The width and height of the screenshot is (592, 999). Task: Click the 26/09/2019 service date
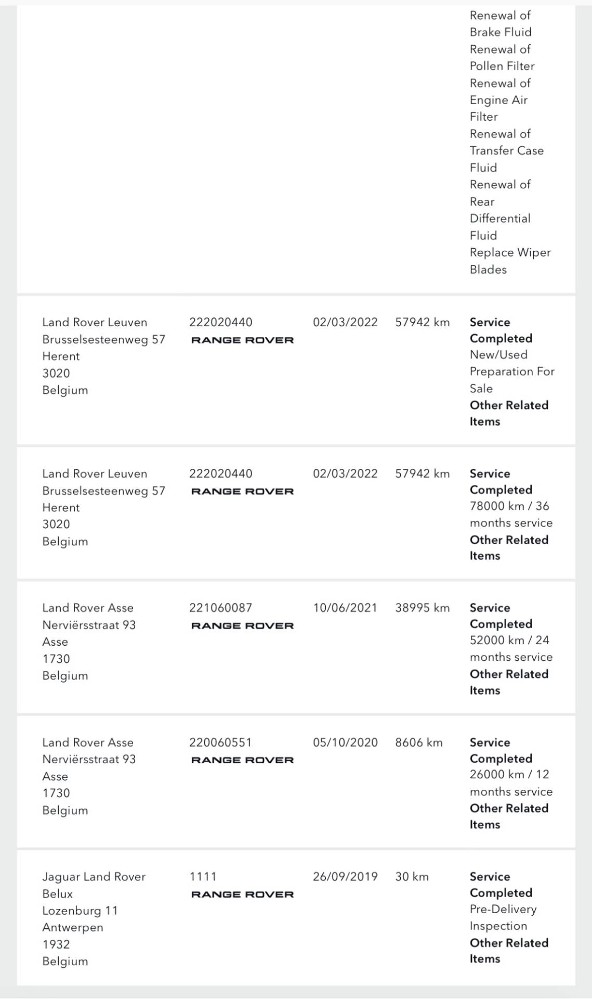(345, 877)
